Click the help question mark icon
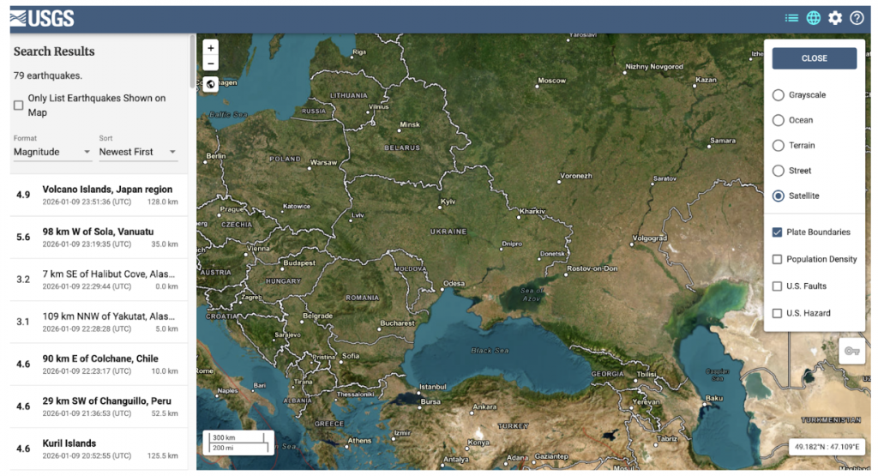Image resolution: width=878 pixels, height=476 pixels. [857, 18]
